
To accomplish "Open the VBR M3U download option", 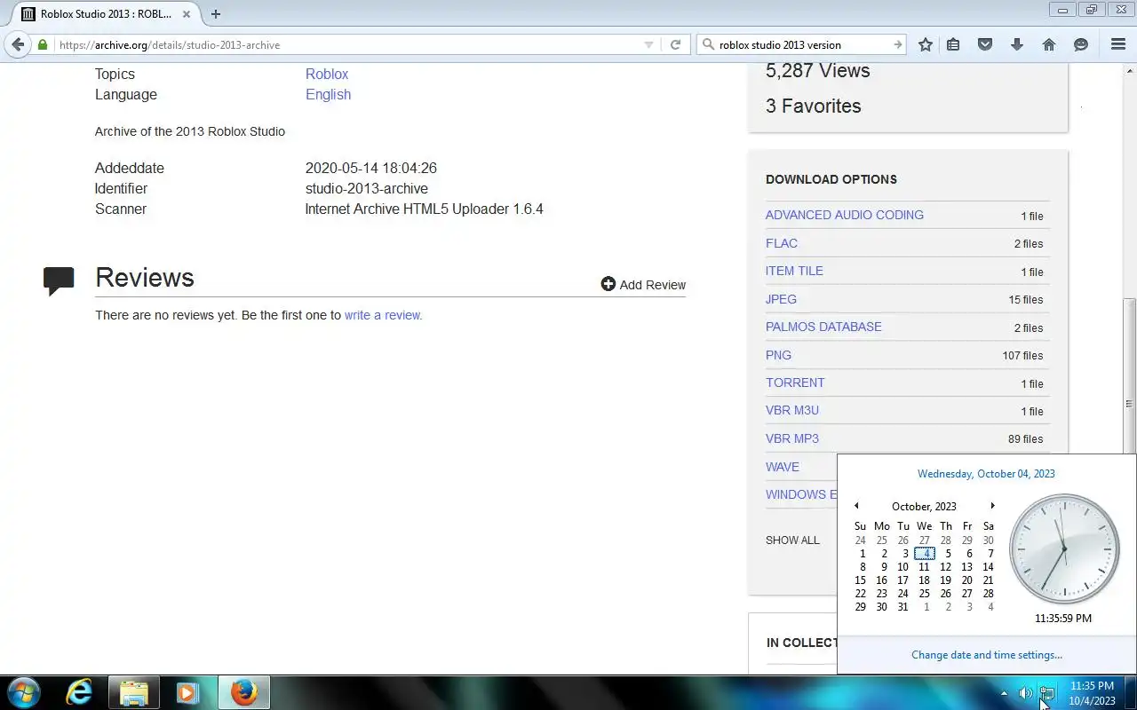I will pos(792,410).
